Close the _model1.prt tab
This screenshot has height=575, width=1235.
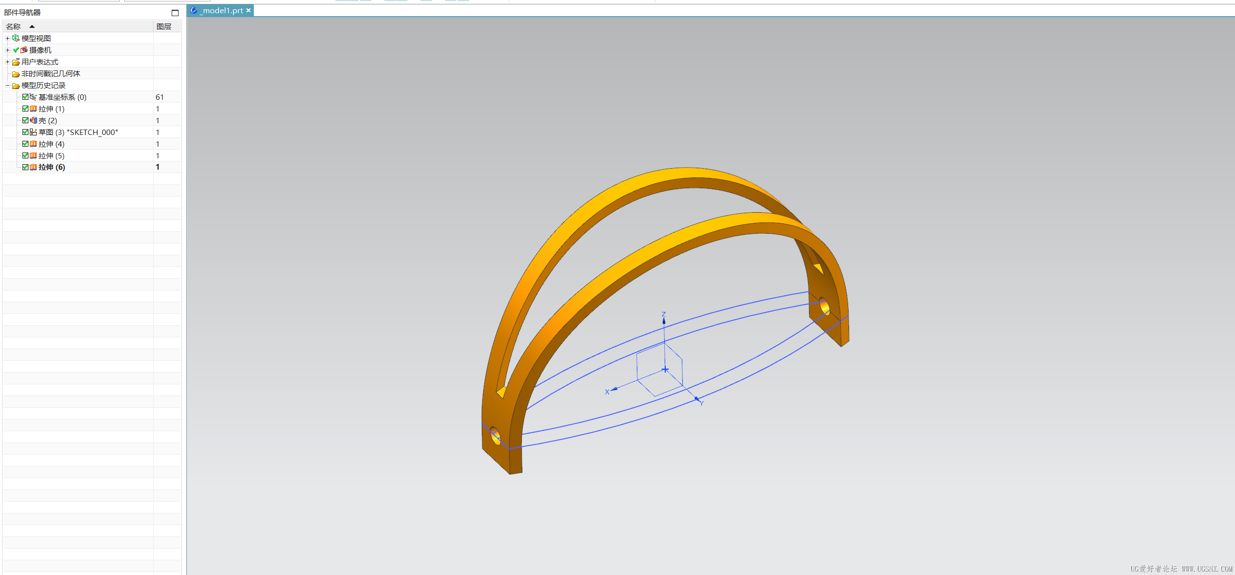pyautogui.click(x=248, y=10)
